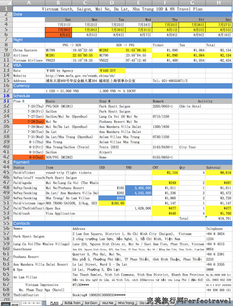
Task: Click the Train (SE3) stay cell
Action: tap(125, 147)
